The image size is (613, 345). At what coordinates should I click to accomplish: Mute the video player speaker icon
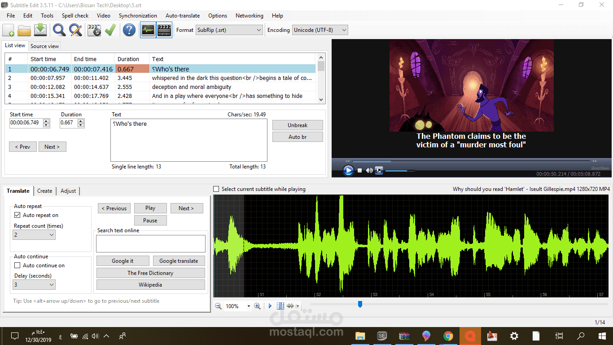click(x=369, y=170)
